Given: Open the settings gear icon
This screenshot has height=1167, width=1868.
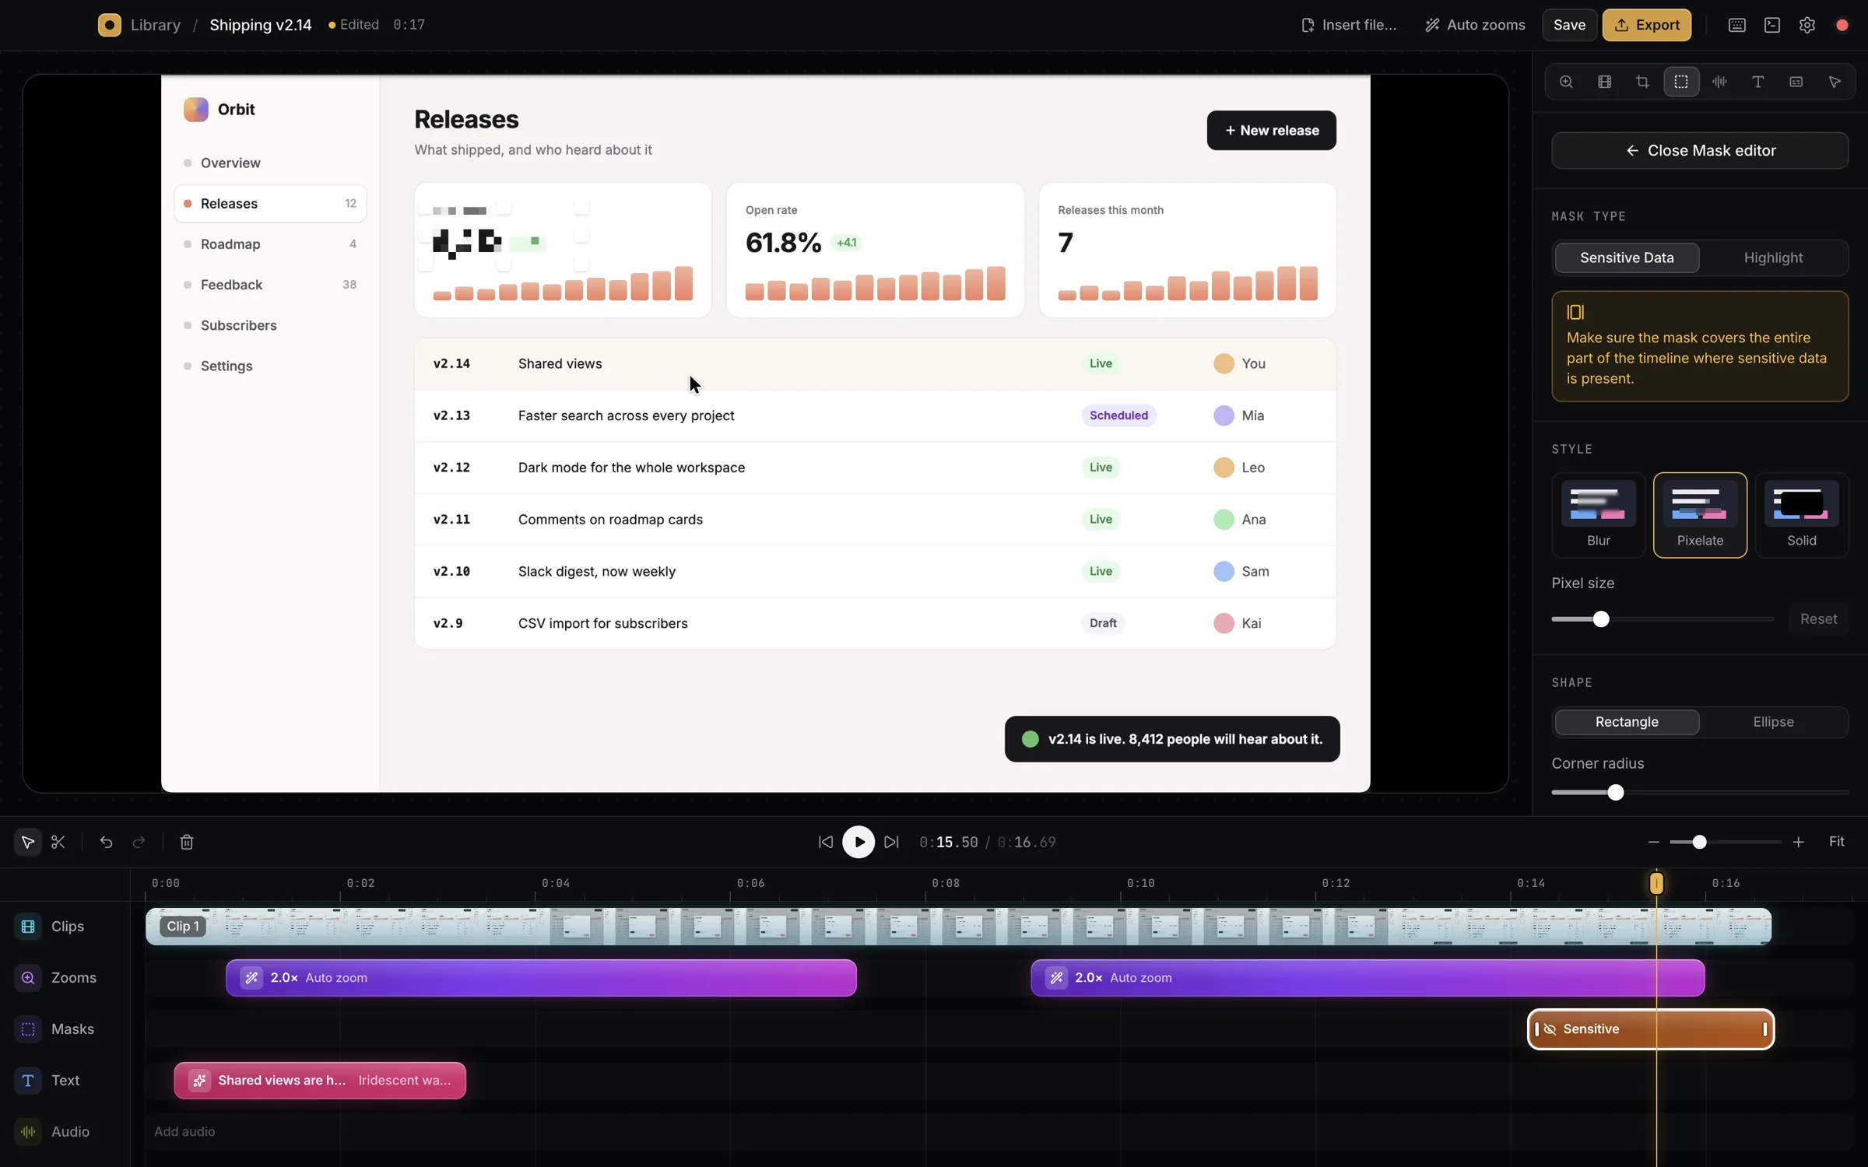Looking at the screenshot, I should [1807, 25].
